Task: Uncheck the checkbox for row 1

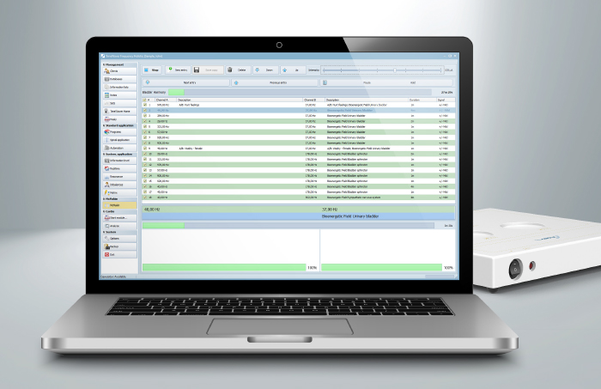Action: 146,105
